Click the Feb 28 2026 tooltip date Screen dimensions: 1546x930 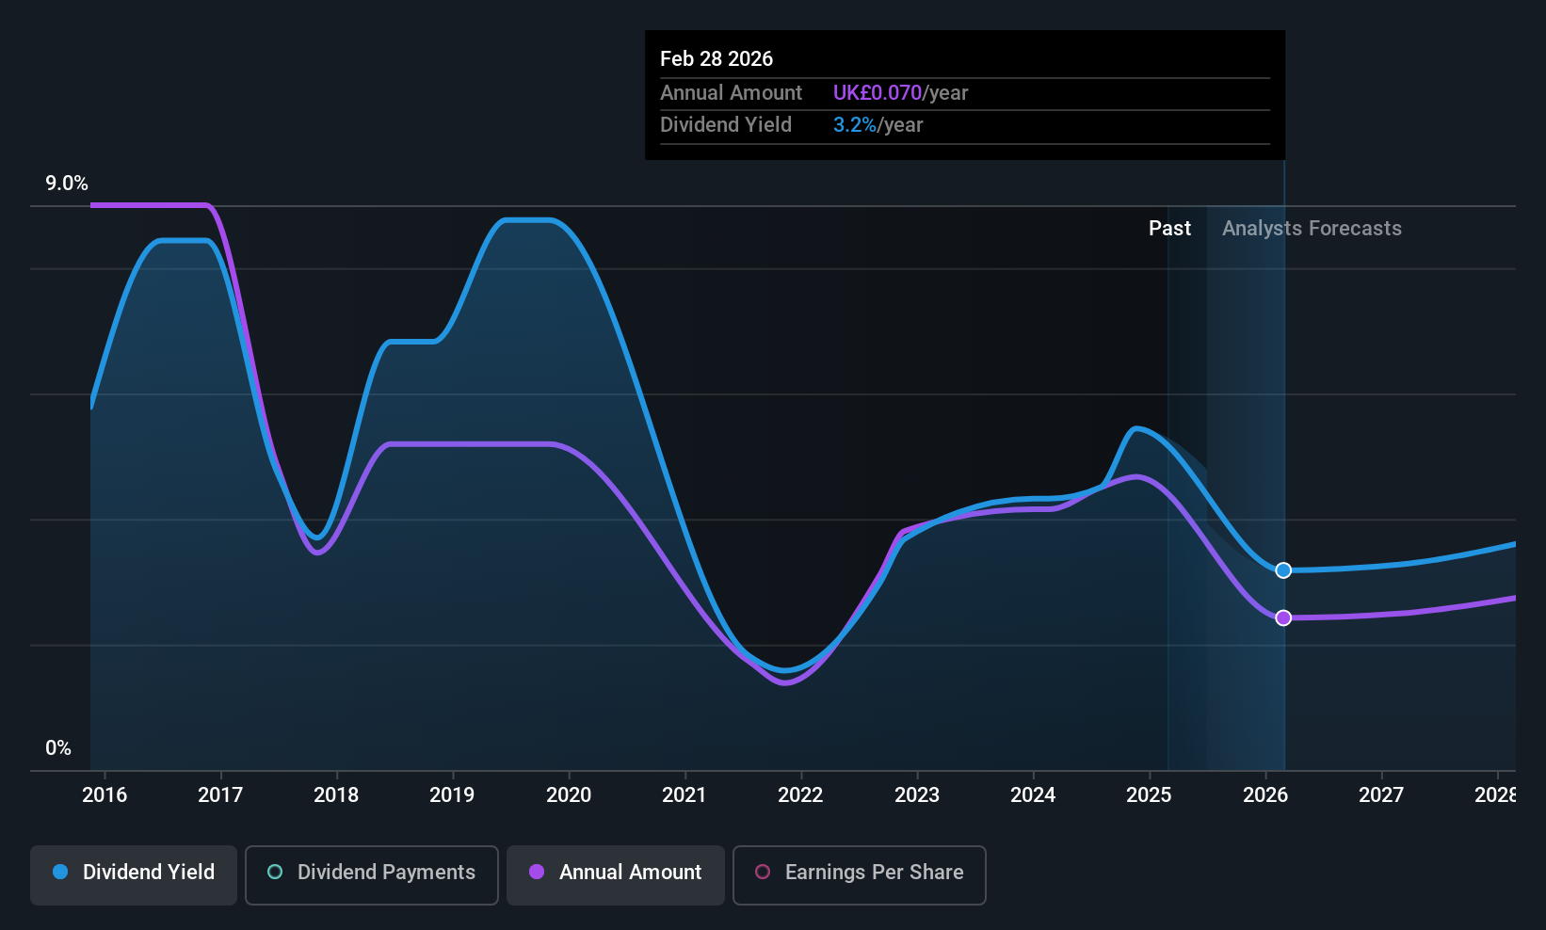pos(717,59)
